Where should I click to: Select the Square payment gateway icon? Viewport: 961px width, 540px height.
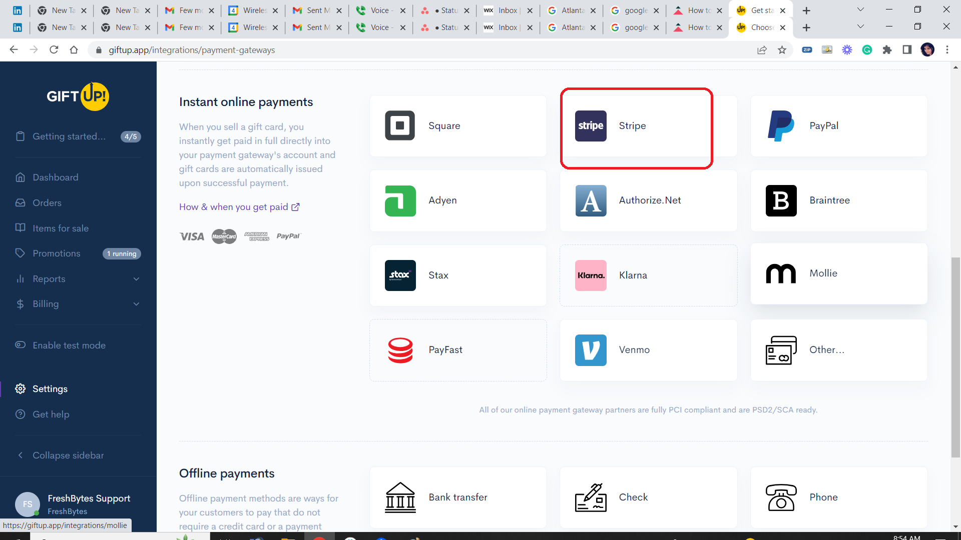(x=399, y=125)
